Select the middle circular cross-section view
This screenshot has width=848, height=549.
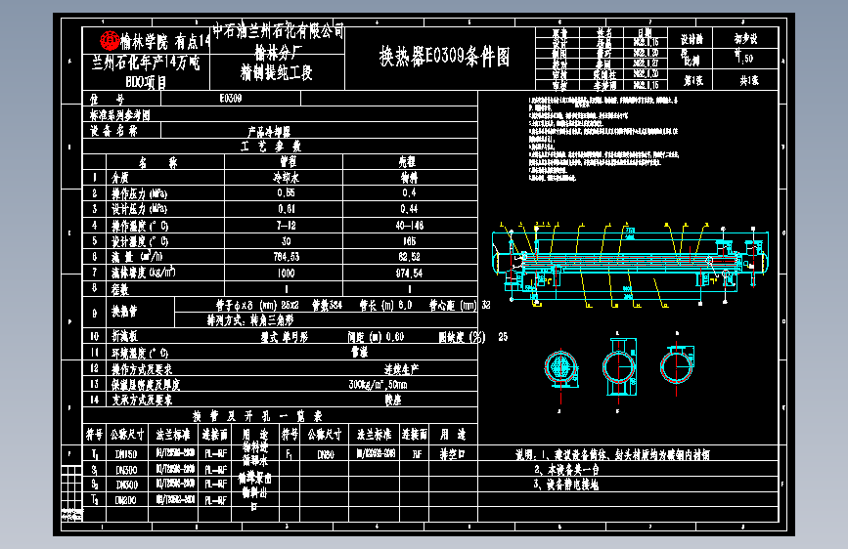click(619, 367)
